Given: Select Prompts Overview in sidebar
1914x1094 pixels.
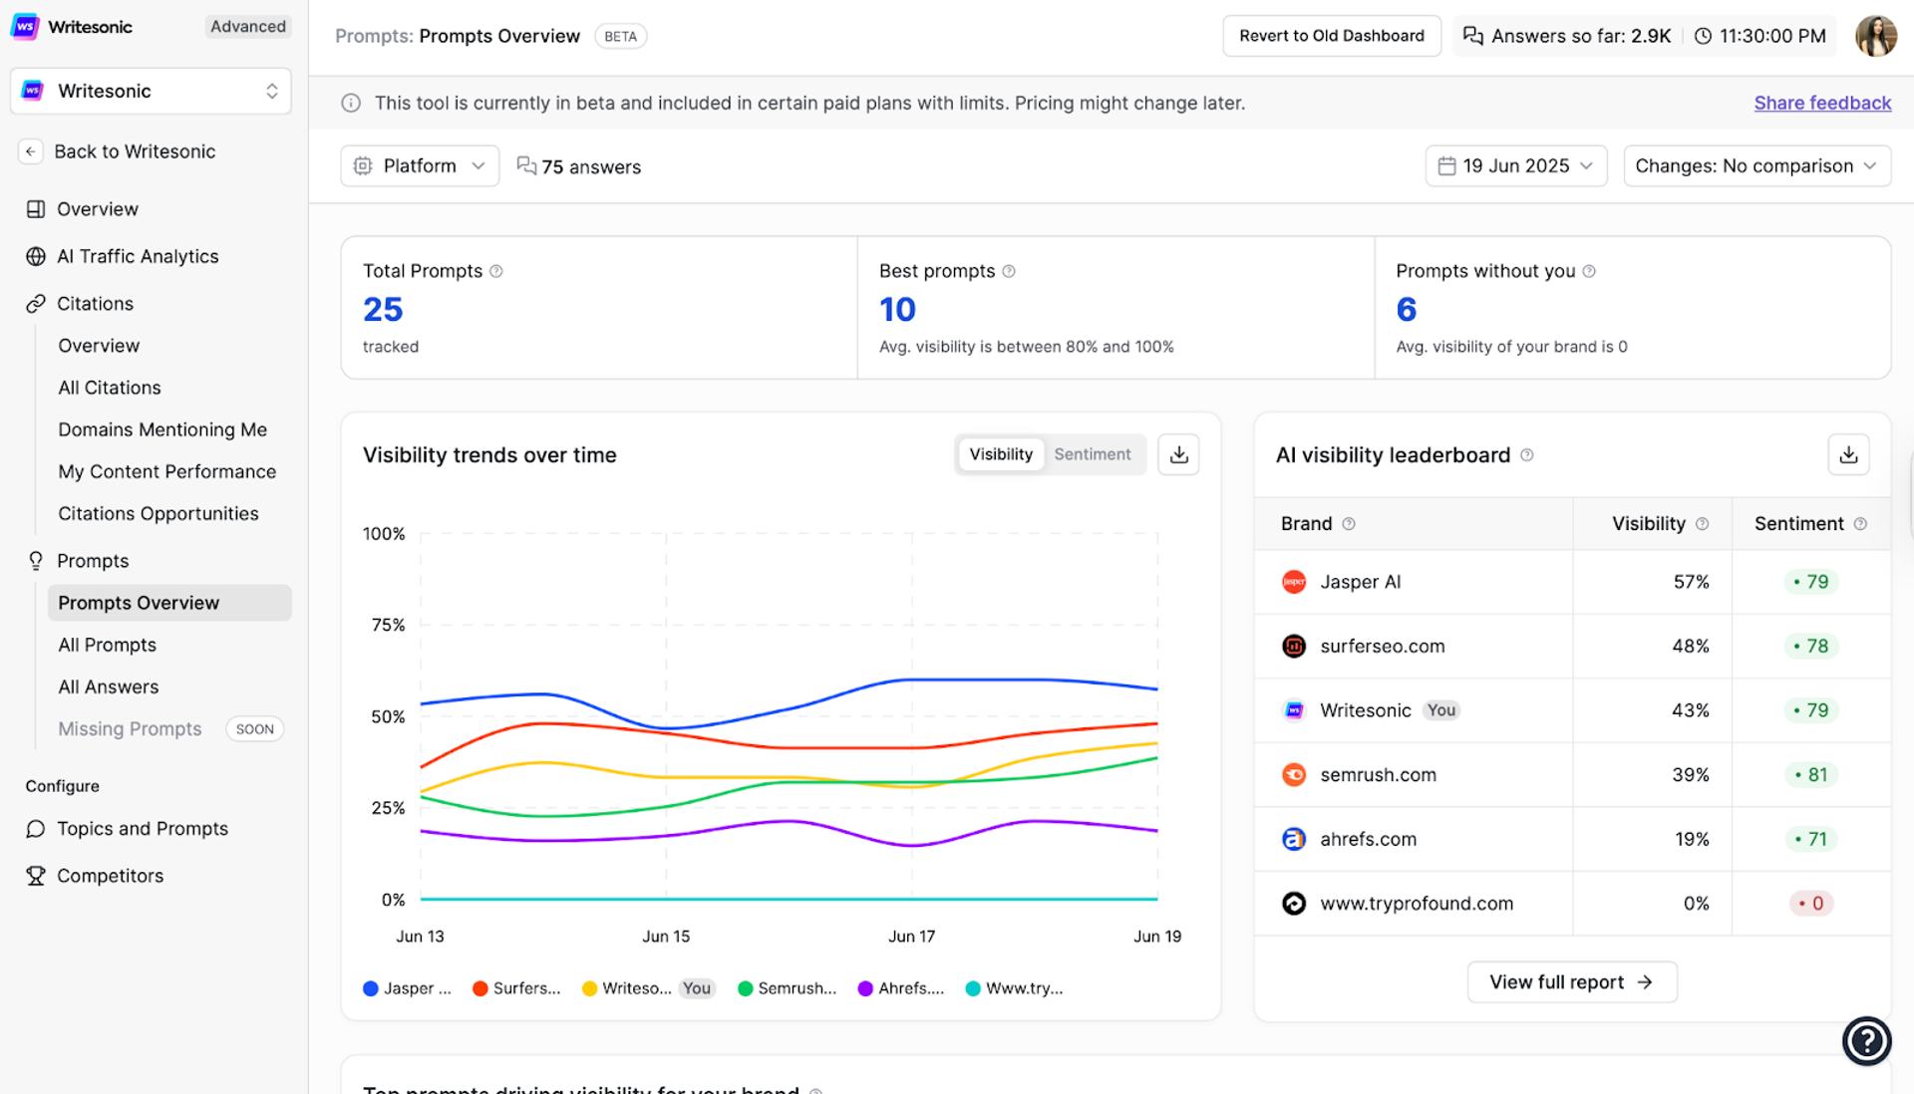Looking at the screenshot, I should pyautogui.click(x=169, y=603).
